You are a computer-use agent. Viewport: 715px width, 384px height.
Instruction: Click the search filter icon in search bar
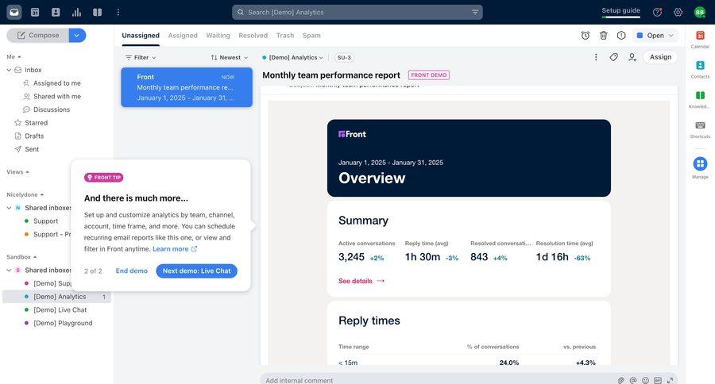tap(475, 13)
